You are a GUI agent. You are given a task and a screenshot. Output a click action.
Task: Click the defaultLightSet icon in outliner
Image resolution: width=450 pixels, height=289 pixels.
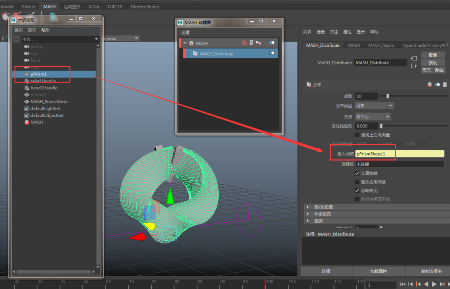coord(27,108)
